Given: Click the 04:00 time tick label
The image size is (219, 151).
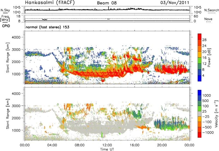Looking at the screenshot, I should (52, 145).
